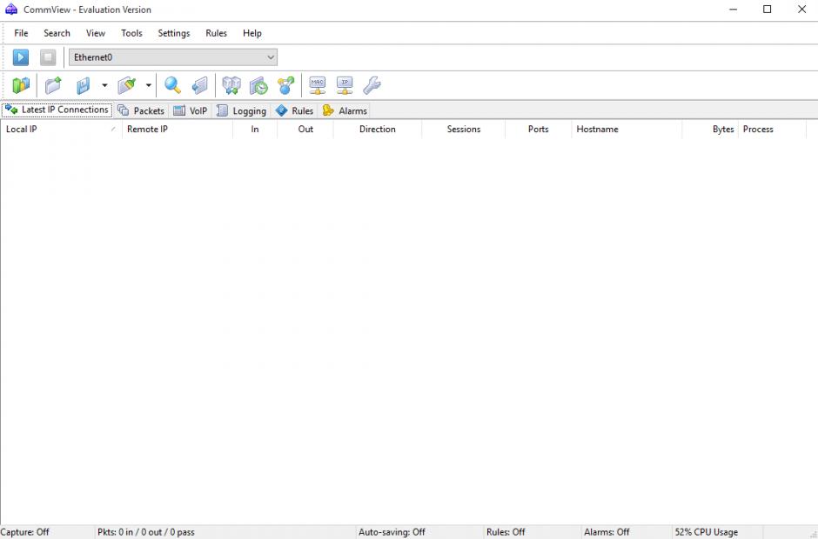Viewport: 818px width, 539px height.
Task: Click the linked nodes circles icon
Action: click(x=286, y=85)
